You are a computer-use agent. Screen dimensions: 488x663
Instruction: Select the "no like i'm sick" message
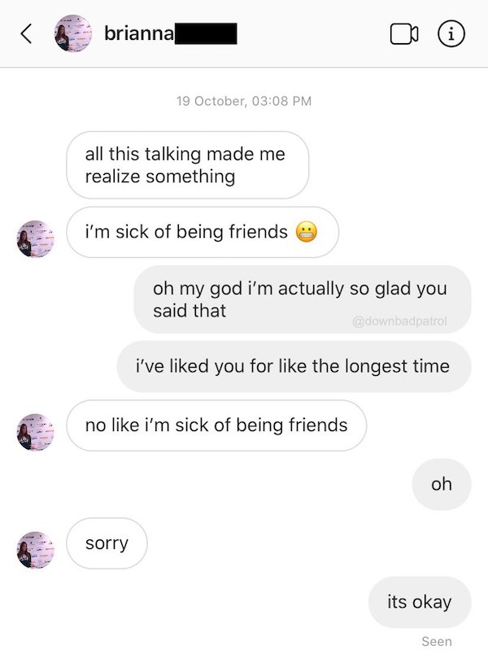click(216, 425)
